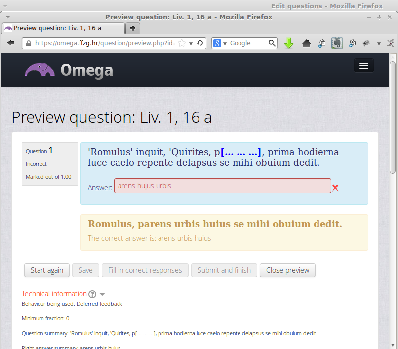Screen dimensions: 398x349
Task: Click the 'Minimum fraction: 0' line
Action: click(x=45, y=318)
